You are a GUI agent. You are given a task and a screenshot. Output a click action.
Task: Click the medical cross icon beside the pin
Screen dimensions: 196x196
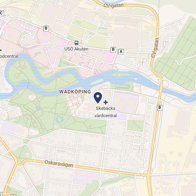105,102
